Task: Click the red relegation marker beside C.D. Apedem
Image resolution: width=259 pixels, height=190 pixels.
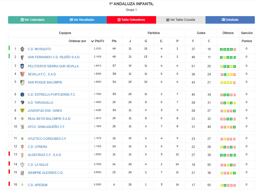Action: click(9, 184)
